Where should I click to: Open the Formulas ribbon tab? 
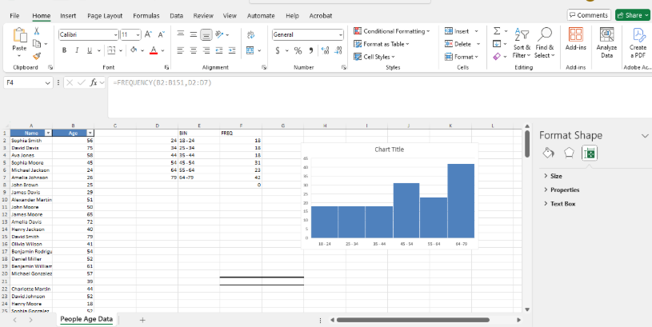point(146,15)
